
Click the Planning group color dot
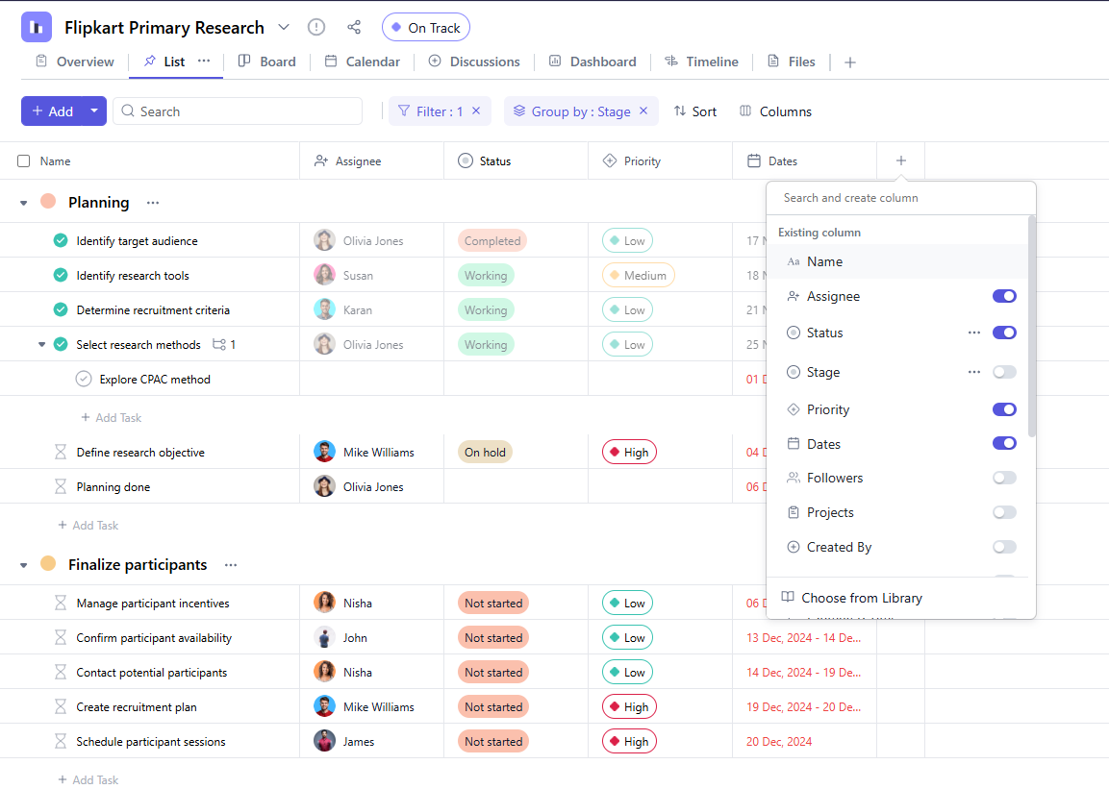tap(48, 201)
